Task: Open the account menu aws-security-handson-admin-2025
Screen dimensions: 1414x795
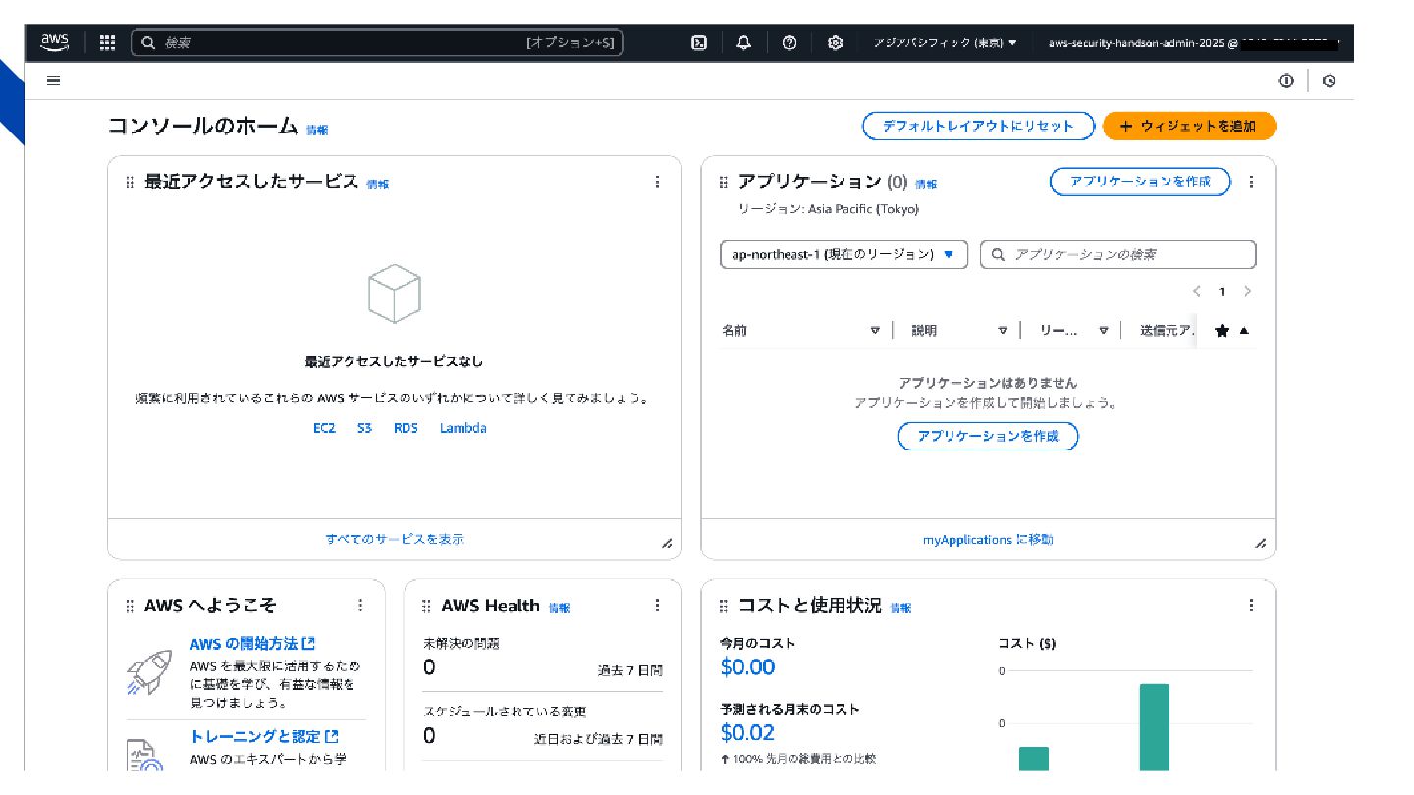Action: click(x=1193, y=43)
